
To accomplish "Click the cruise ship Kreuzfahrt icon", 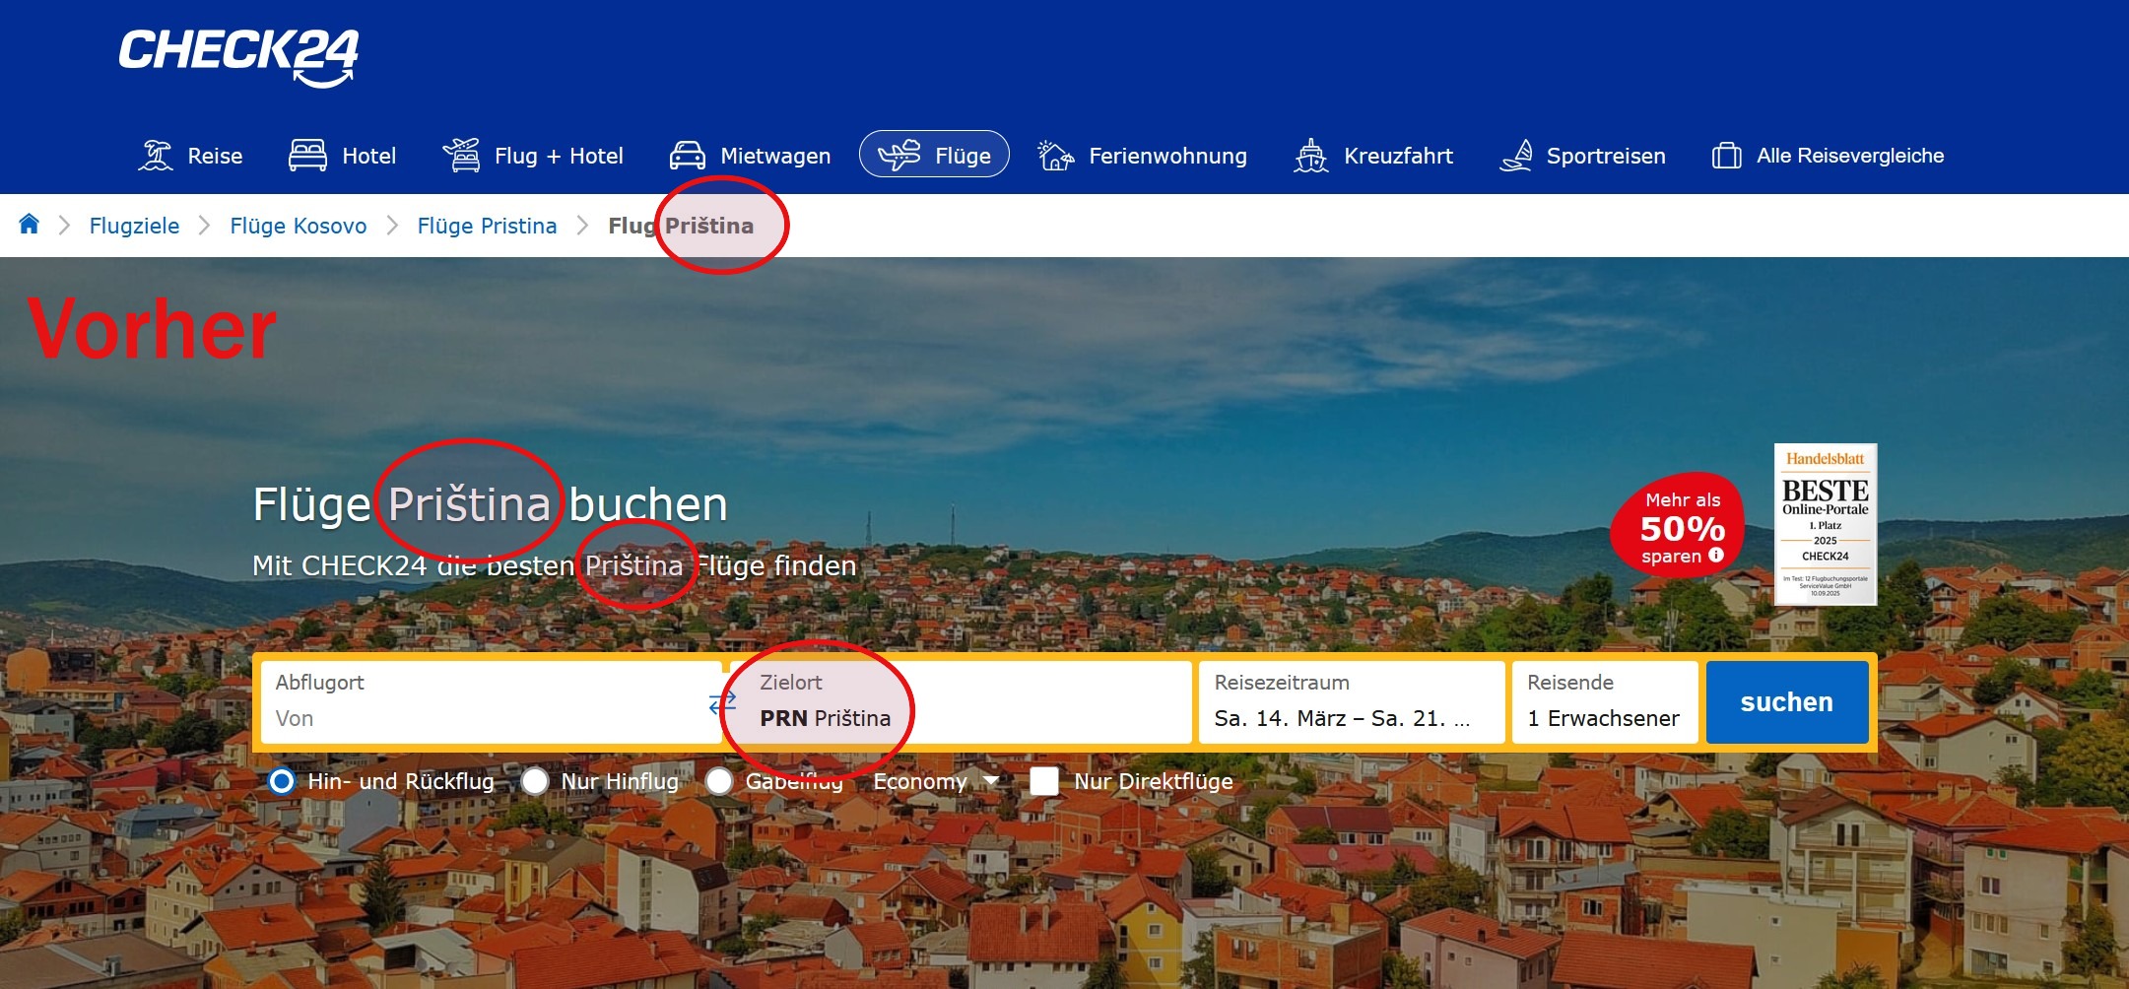I will click(x=1310, y=156).
